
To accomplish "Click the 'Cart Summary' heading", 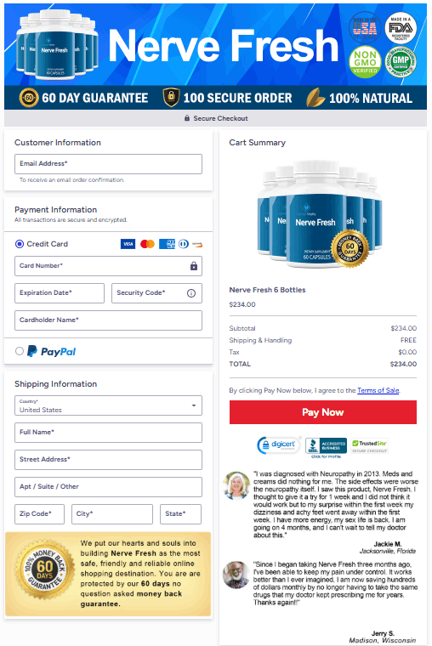I will tap(257, 143).
